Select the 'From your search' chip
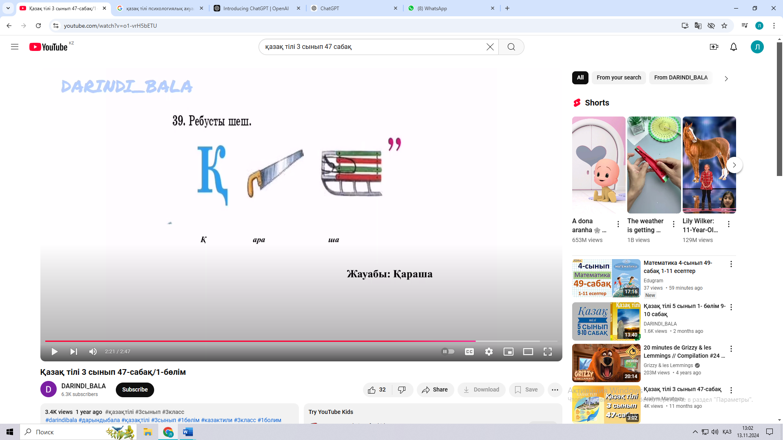The height and width of the screenshot is (440, 783). [618, 78]
